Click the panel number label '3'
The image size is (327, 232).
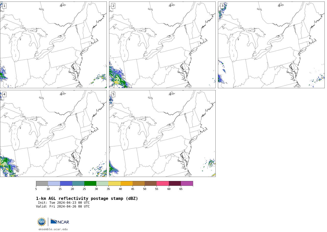click(x=222, y=6)
